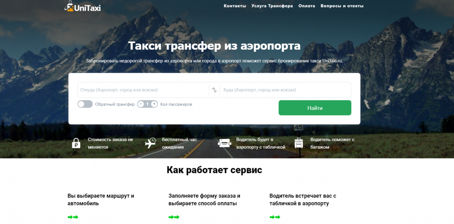454x224 pixels.
Task: Click the UniTaxi logo
Action: [82, 6]
